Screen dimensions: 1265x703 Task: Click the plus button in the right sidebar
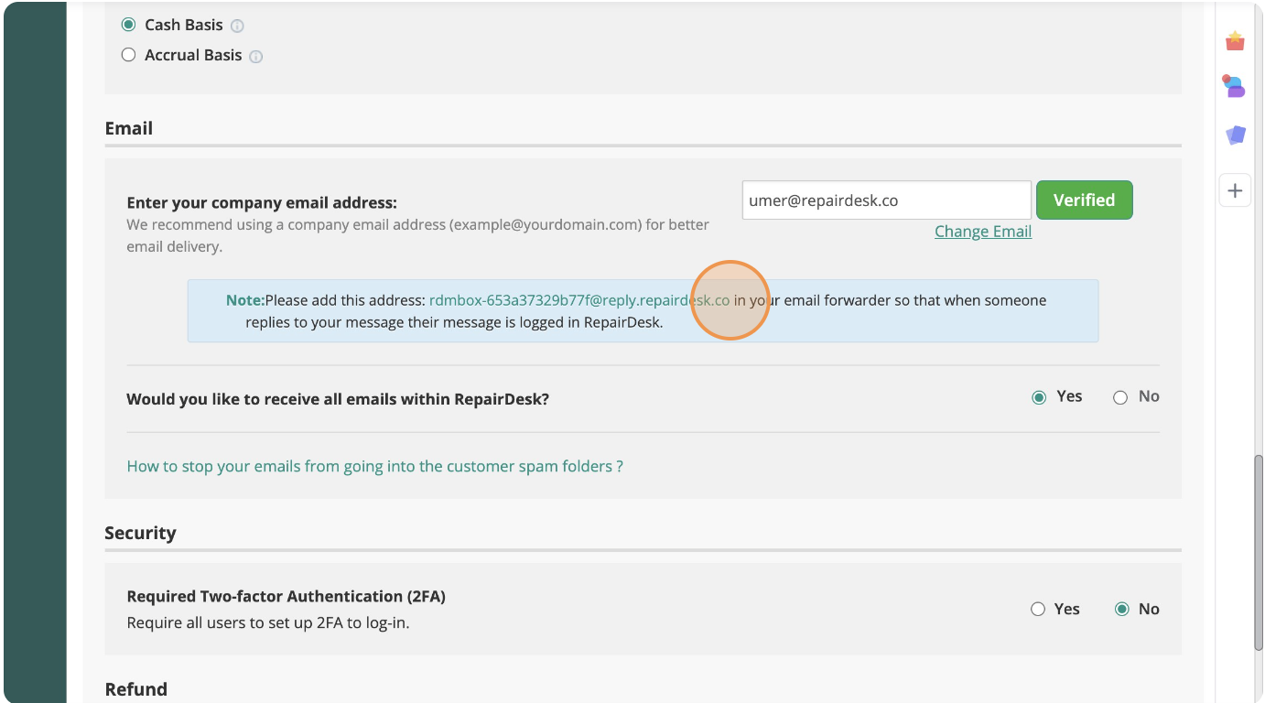(x=1235, y=191)
